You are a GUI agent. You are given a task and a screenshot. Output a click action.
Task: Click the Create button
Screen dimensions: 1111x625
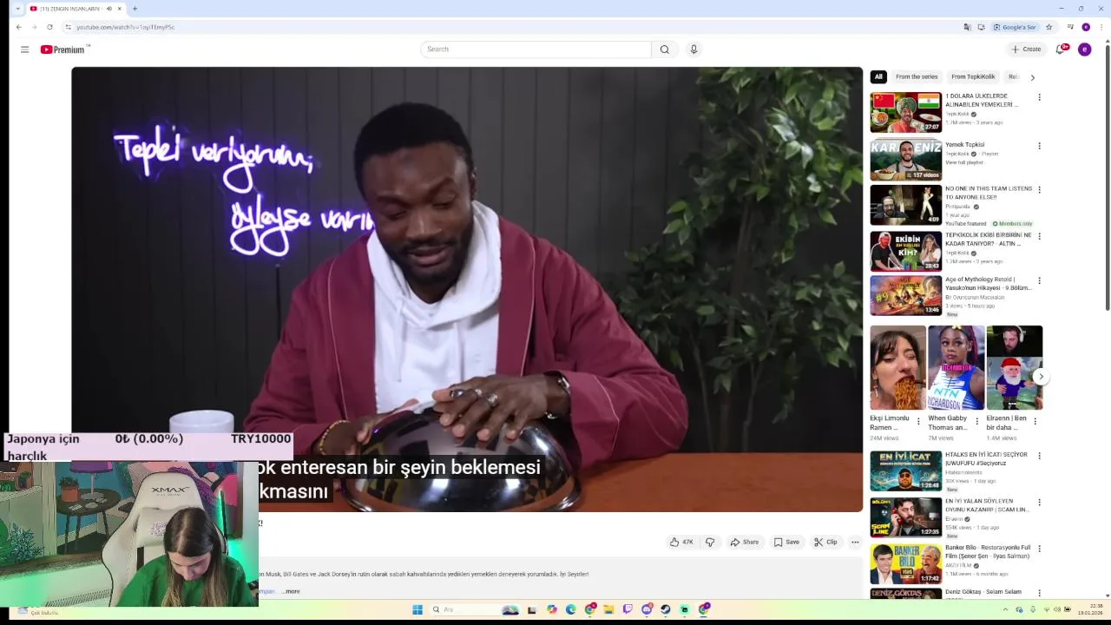(x=1026, y=49)
